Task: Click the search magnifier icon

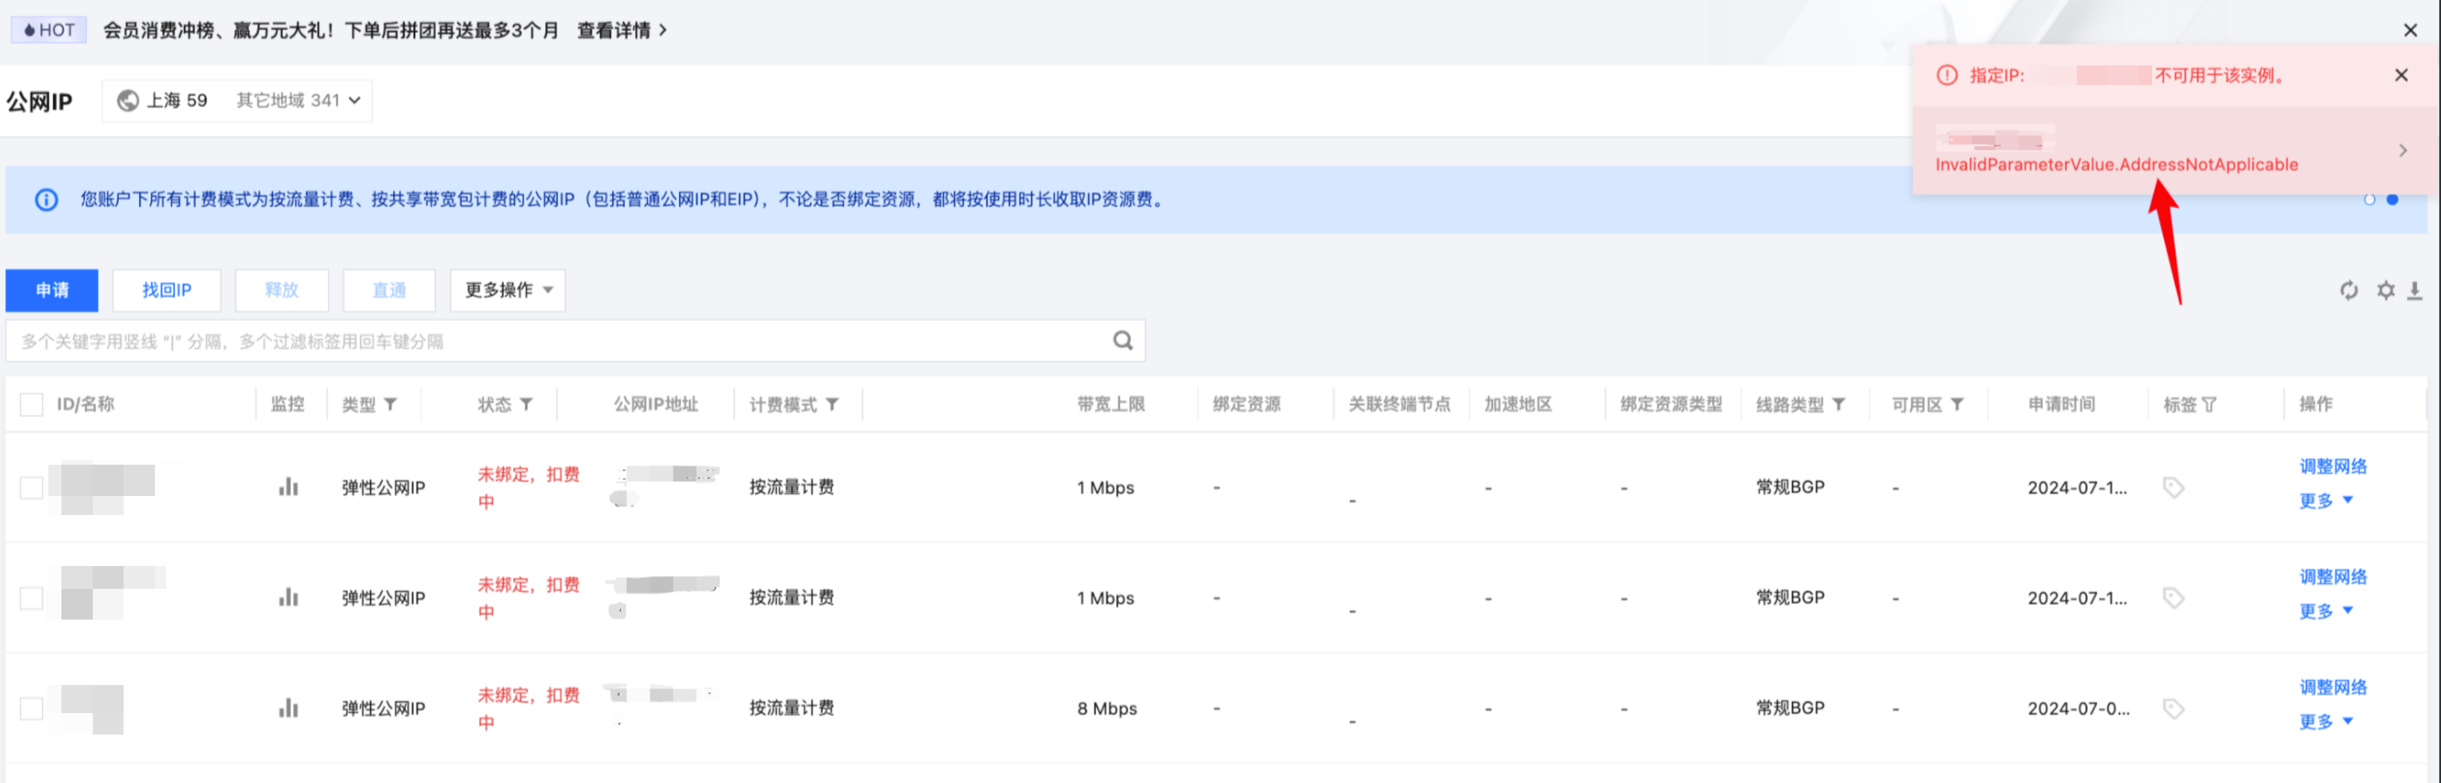Action: 1122,341
